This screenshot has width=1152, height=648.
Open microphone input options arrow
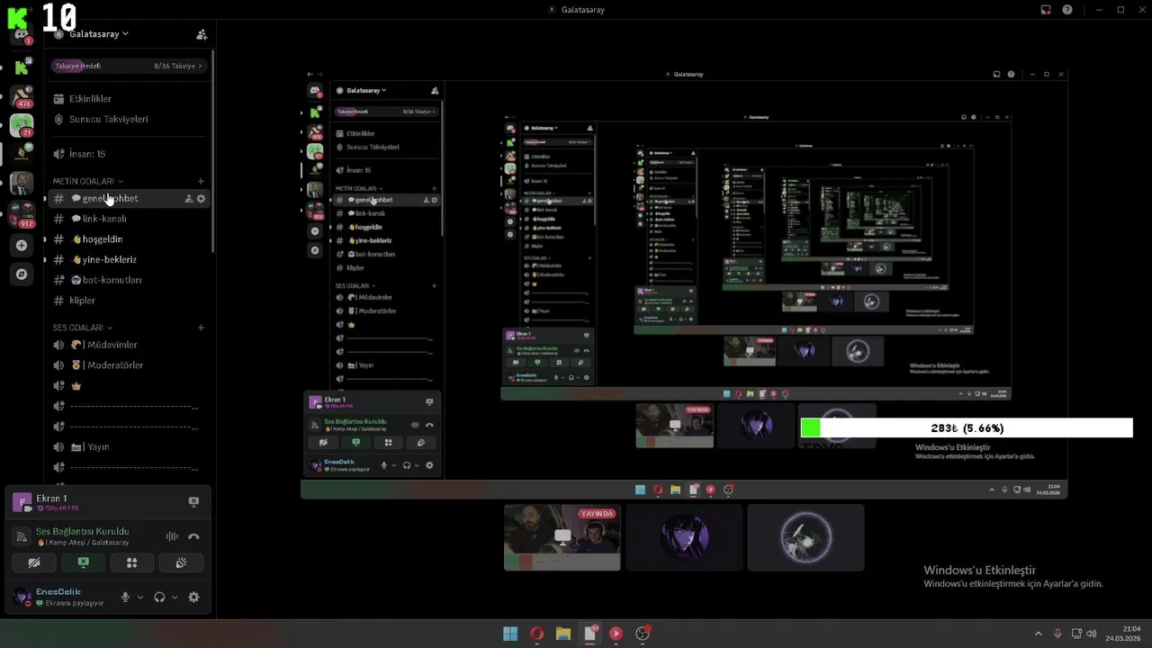point(139,597)
